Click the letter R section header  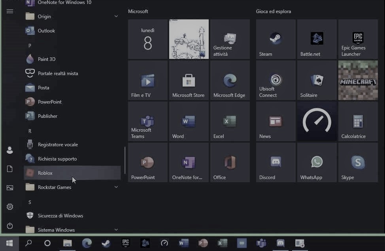click(30, 131)
